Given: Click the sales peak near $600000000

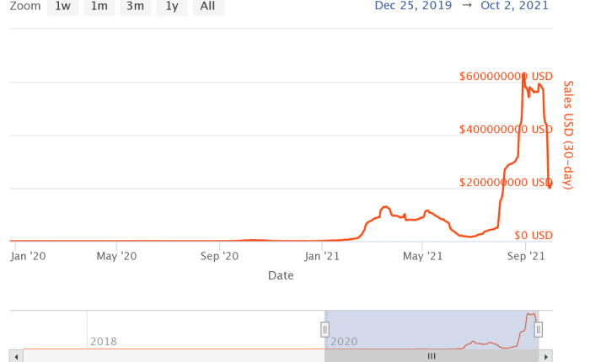Looking at the screenshot, I should 525,75.
